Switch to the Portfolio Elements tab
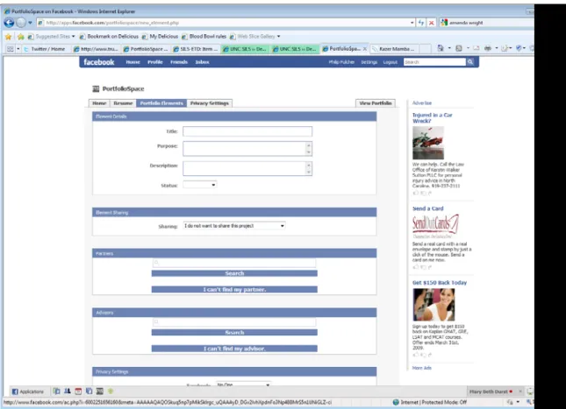 pyautogui.click(x=161, y=103)
